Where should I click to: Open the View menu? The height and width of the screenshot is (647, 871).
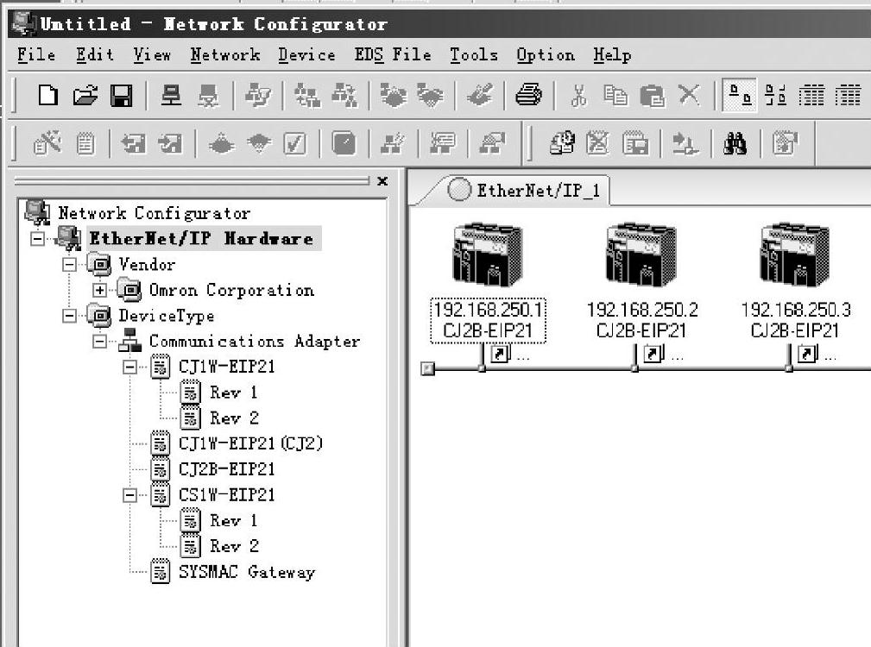tap(152, 55)
